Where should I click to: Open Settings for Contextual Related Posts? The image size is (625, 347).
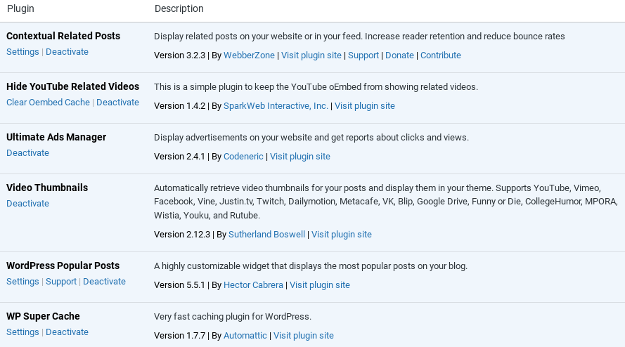click(x=22, y=52)
